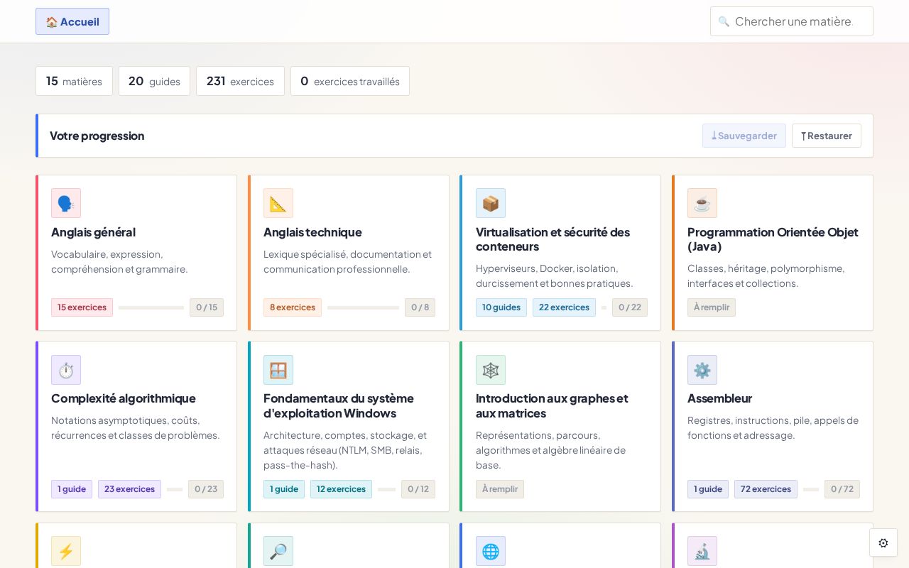The width and height of the screenshot is (909, 568).
Task: Click the 0 / 22 progress counter
Action: (x=630, y=307)
